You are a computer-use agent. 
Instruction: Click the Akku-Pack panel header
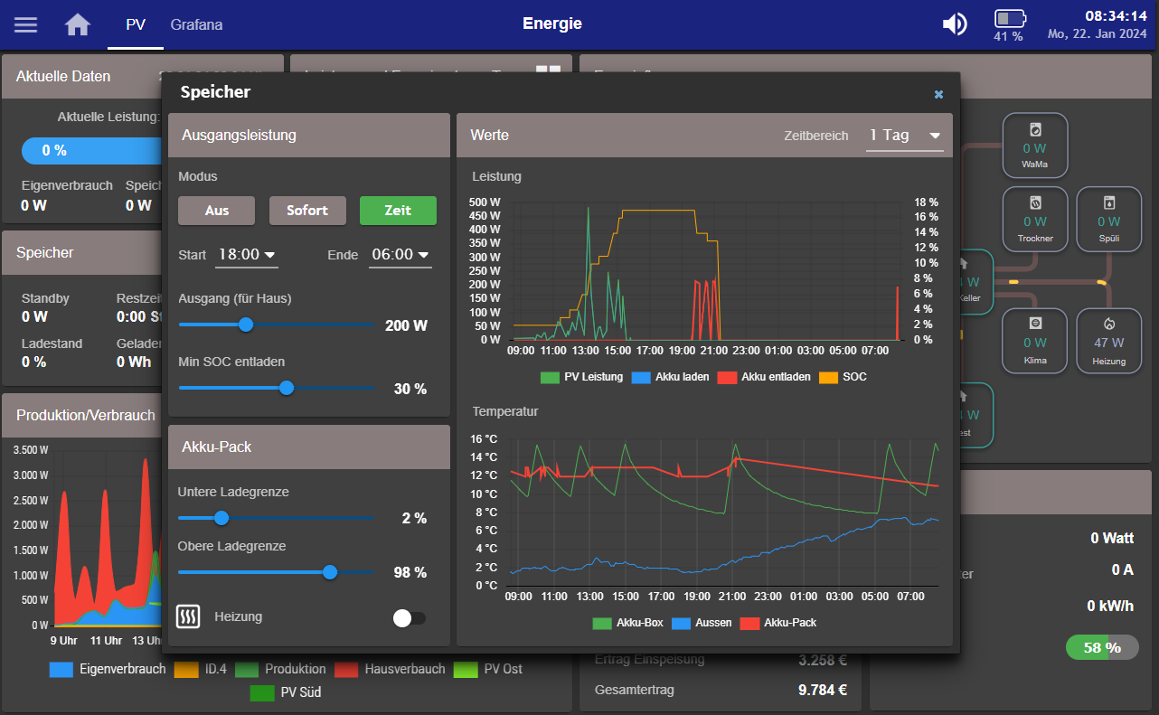tap(309, 447)
